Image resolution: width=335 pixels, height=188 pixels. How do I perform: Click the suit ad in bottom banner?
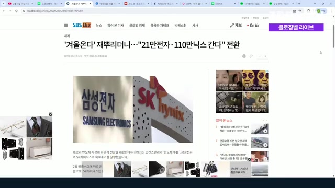coord(122,169)
